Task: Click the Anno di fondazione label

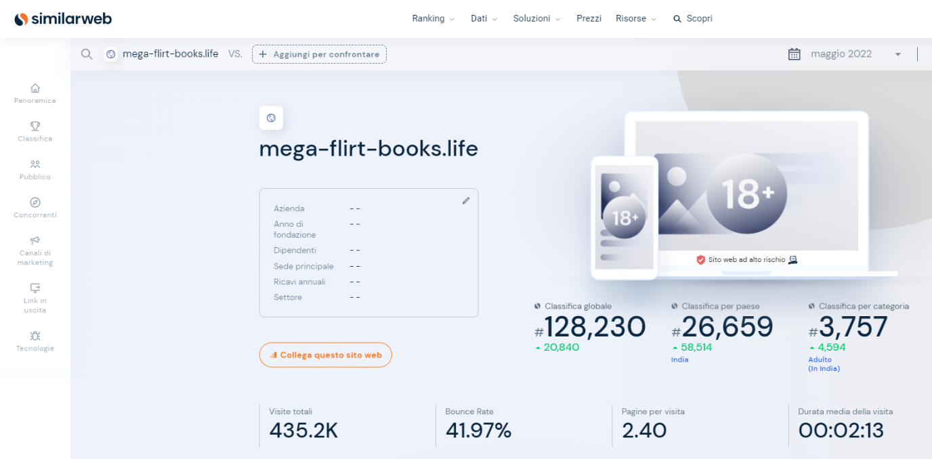Action: (x=295, y=230)
